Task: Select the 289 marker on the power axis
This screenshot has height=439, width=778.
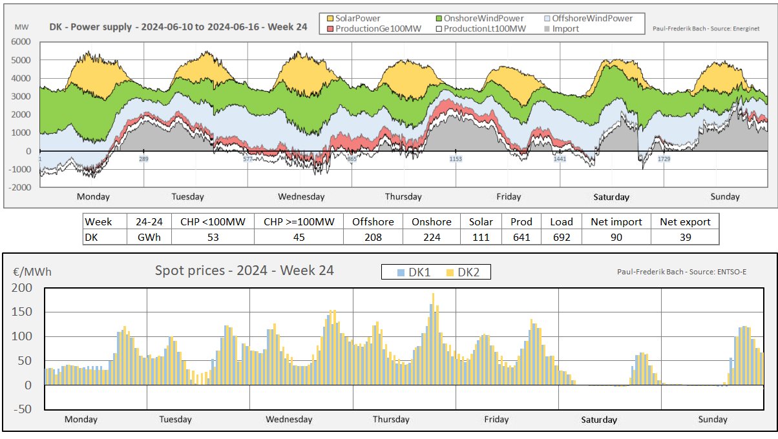Action: 143,159
